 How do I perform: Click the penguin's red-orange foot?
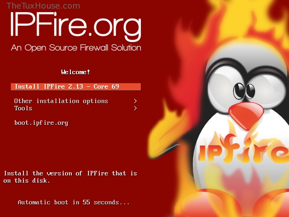coord(207,204)
